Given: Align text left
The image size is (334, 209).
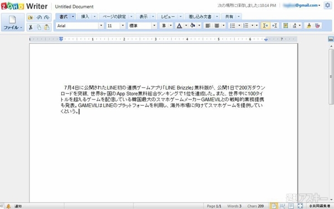Looking at the screenshot, I should [x=208, y=26].
